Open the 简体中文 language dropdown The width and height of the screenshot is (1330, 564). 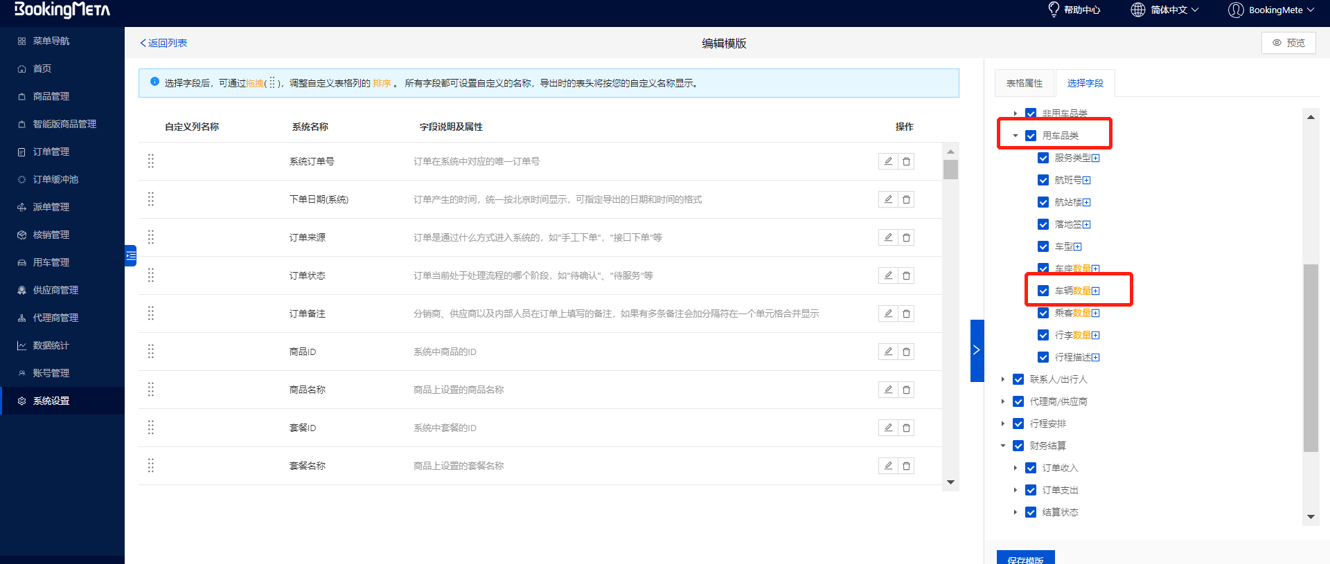click(1165, 10)
